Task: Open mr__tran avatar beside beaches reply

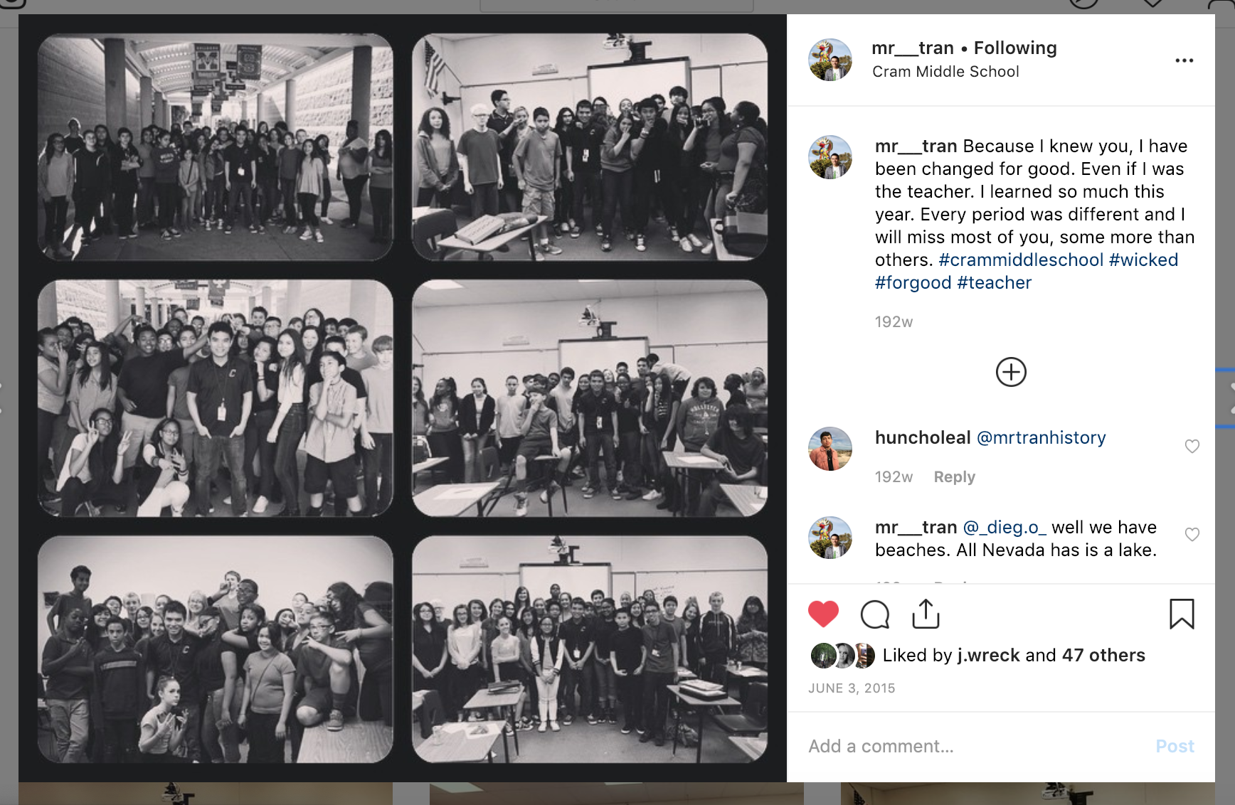Action: pos(830,538)
